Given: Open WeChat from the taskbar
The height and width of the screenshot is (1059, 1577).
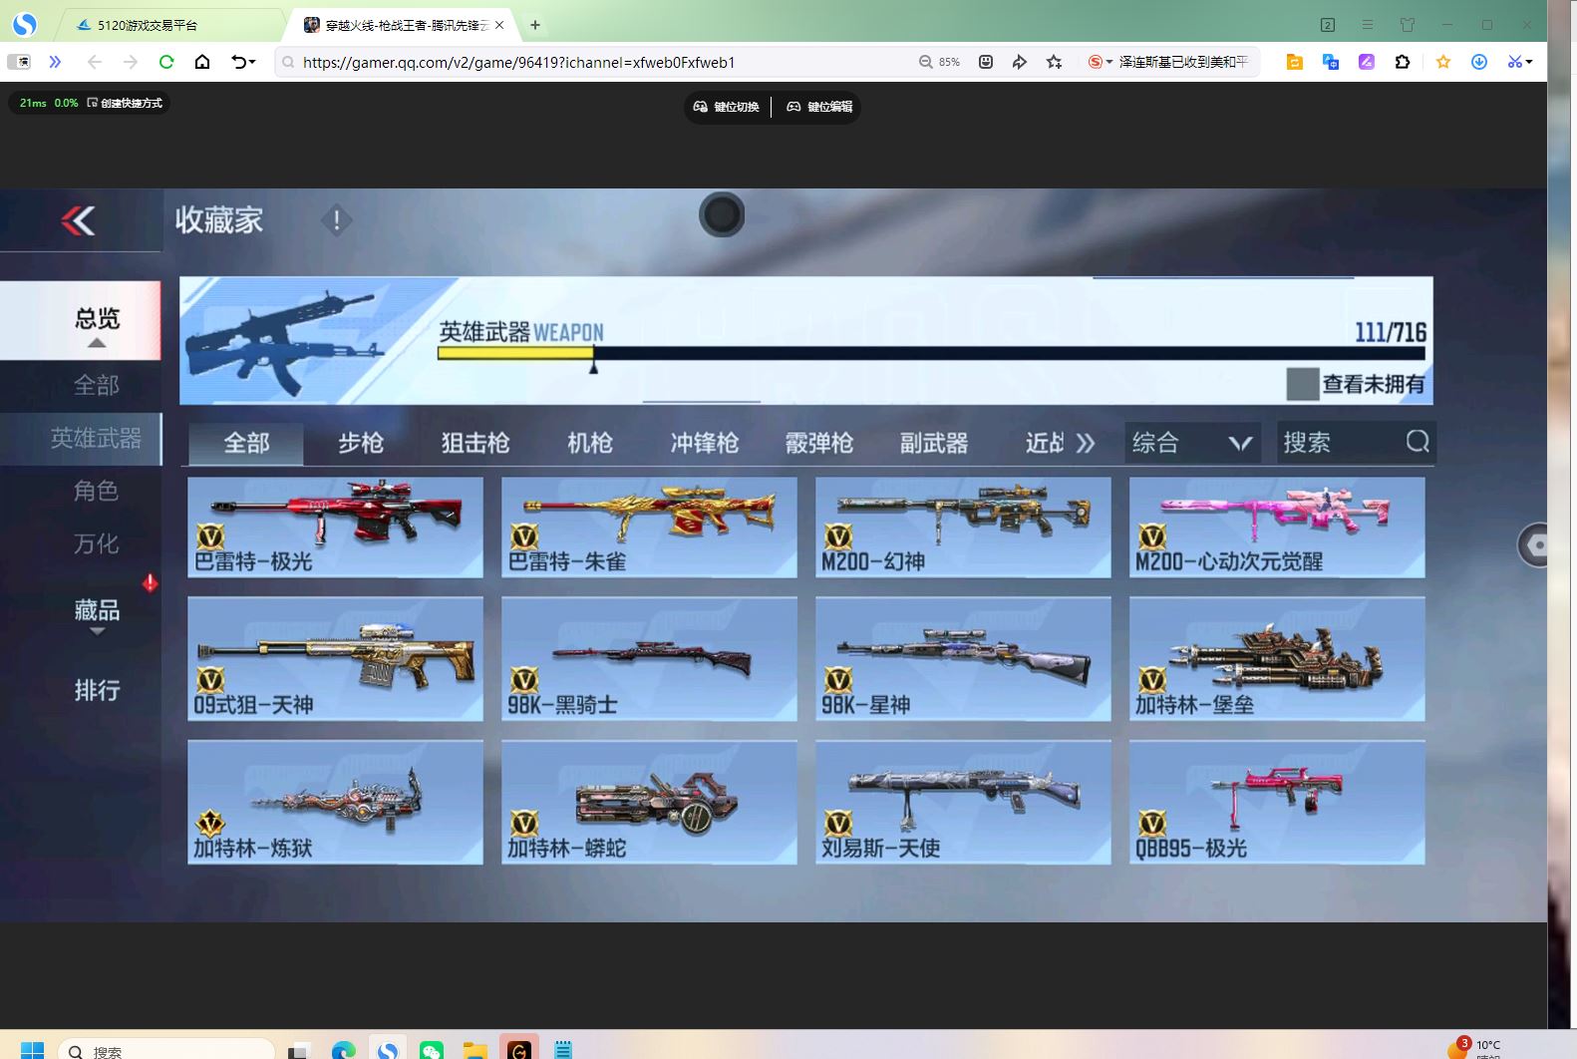Looking at the screenshot, I should click(x=432, y=1050).
